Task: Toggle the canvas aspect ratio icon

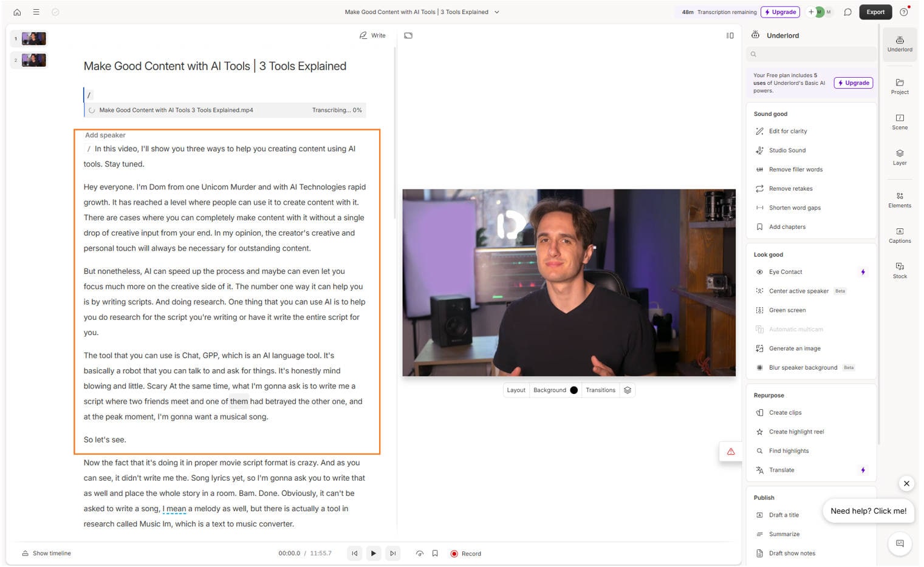Action: coord(408,35)
